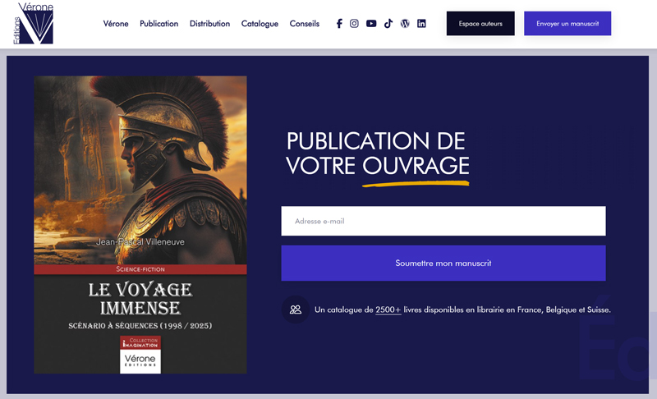Open the Vérone menu item
Image resolution: width=657 pixels, height=399 pixels.
(116, 24)
